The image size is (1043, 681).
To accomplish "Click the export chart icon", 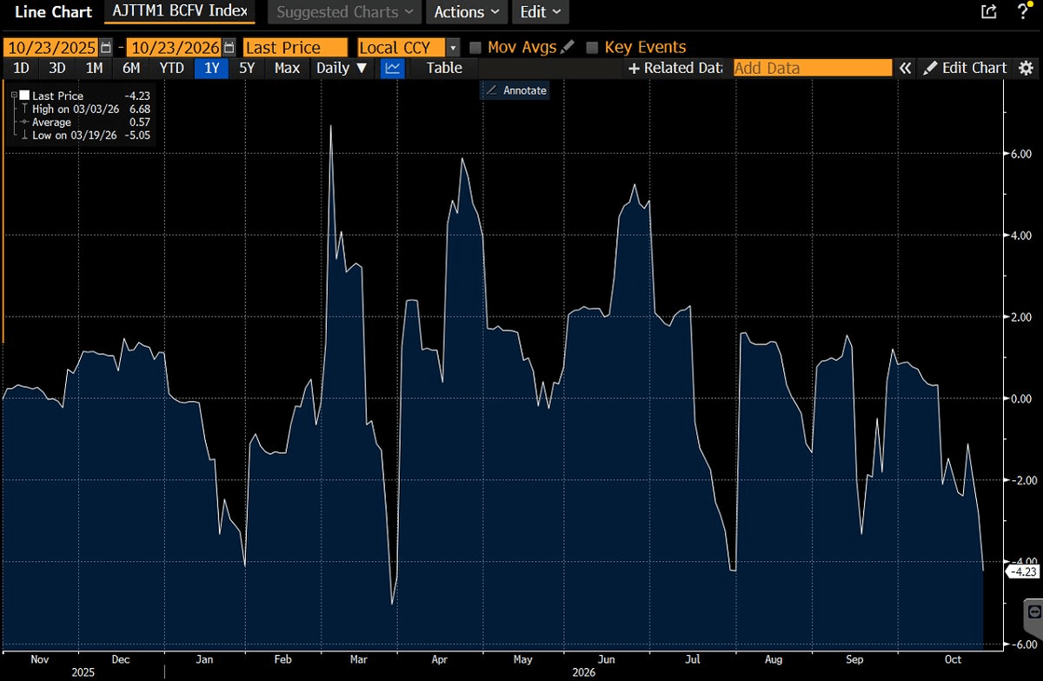I will click(988, 12).
